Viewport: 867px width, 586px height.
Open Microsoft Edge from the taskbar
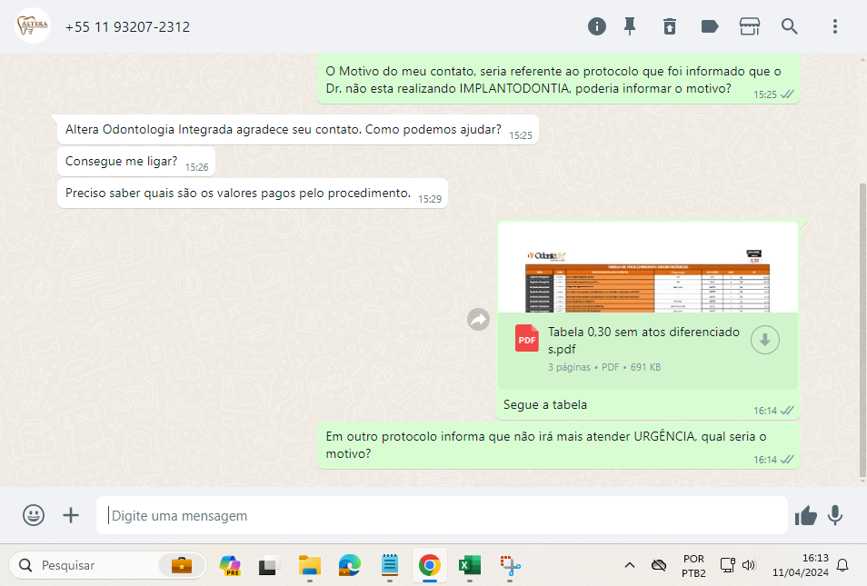(x=350, y=565)
